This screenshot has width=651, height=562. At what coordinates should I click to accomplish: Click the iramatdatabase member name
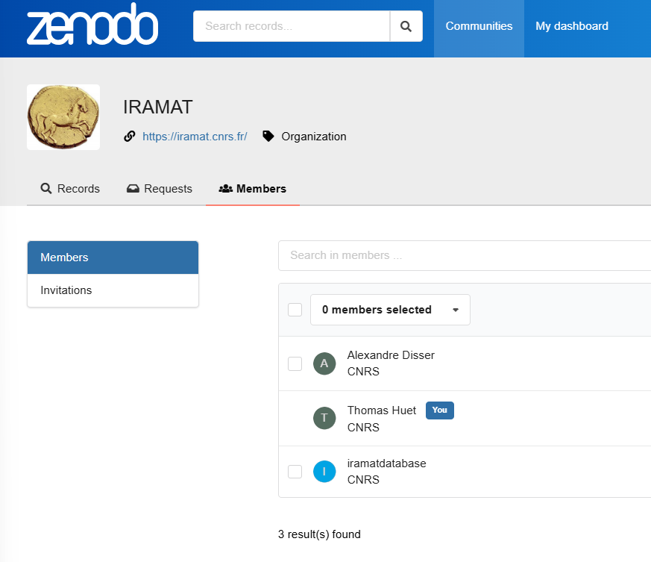point(386,463)
